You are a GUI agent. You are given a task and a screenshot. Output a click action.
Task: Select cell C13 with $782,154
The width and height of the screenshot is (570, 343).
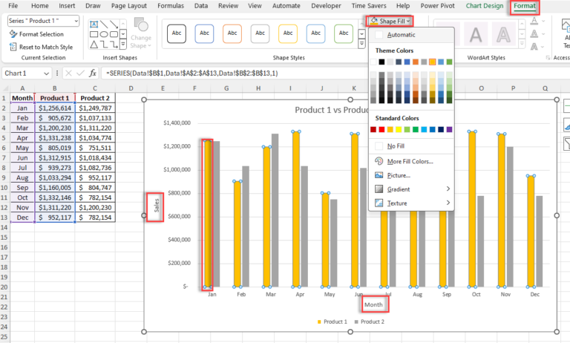pyautogui.click(x=95, y=218)
